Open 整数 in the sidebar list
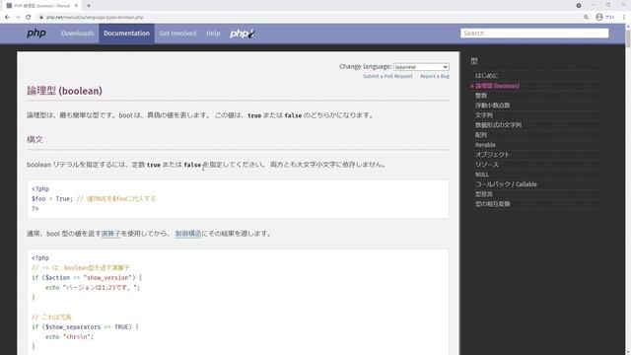This screenshot has height=355, width=631. pos(481,96)
